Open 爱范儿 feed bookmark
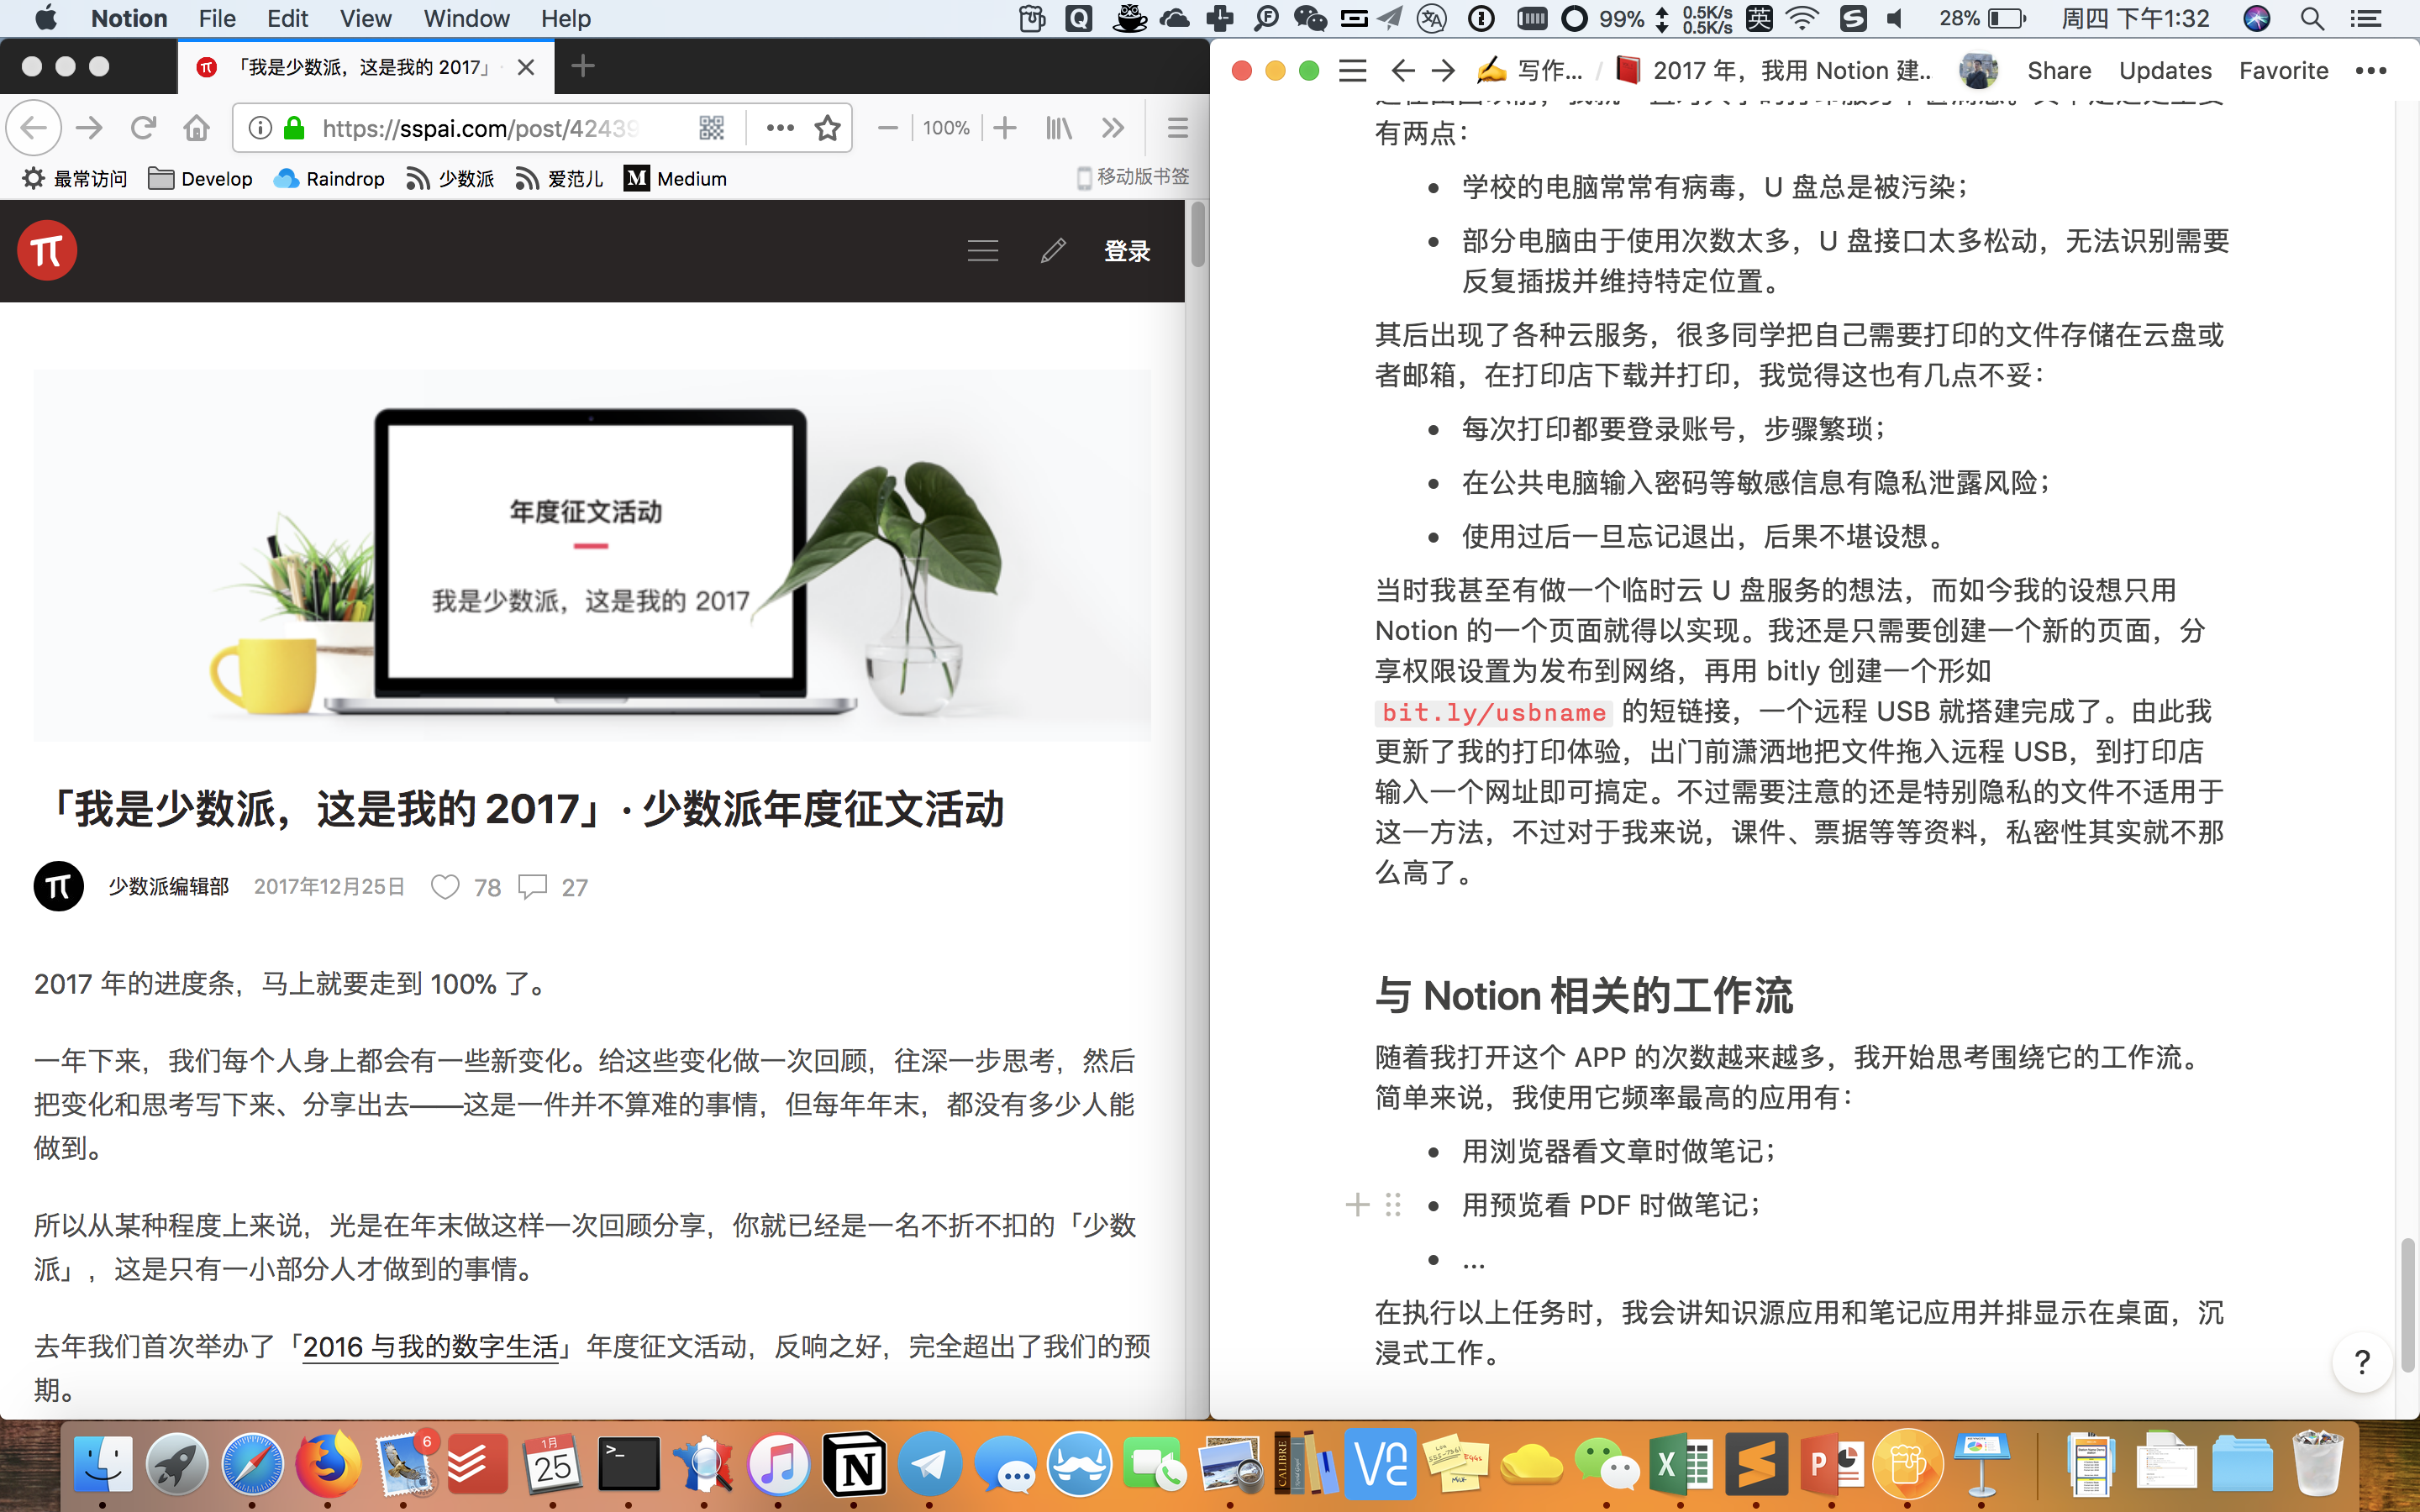The image size is (2420, 1512). pos(559,179)
